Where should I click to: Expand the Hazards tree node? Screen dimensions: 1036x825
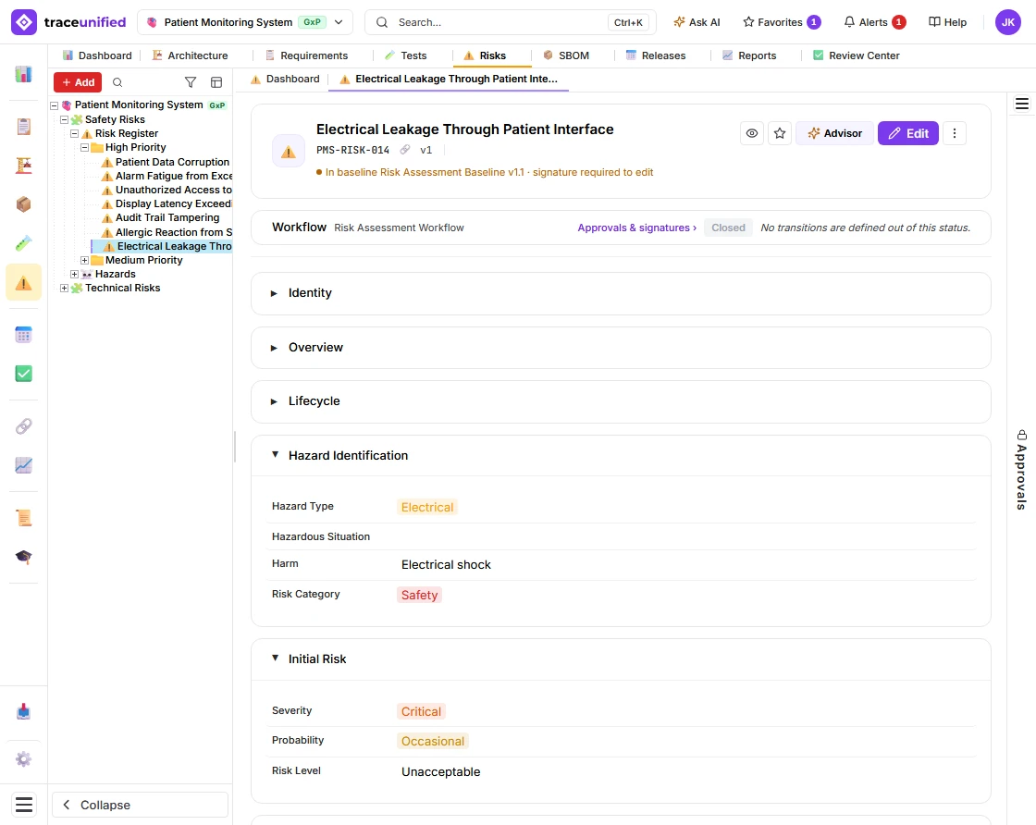pyautogui.click(x=75, y=274)
